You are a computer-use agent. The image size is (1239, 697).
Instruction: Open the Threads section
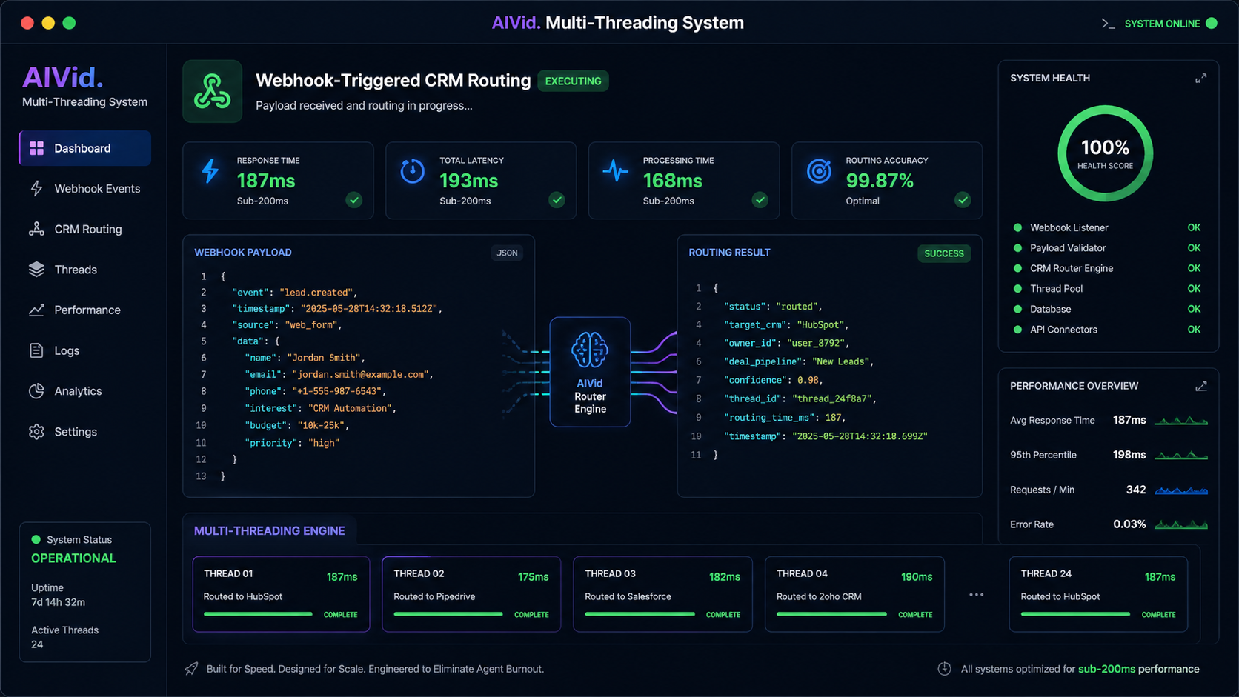click(x=84, y=270)
